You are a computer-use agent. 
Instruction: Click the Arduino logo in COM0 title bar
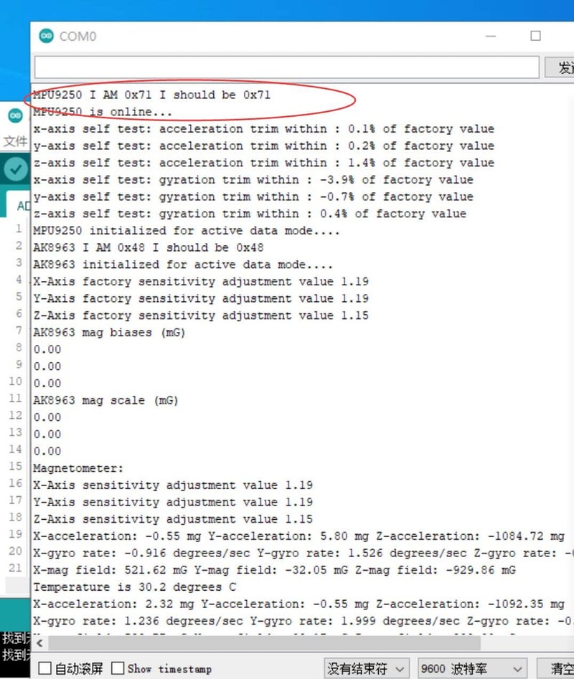tap(47, 36)
